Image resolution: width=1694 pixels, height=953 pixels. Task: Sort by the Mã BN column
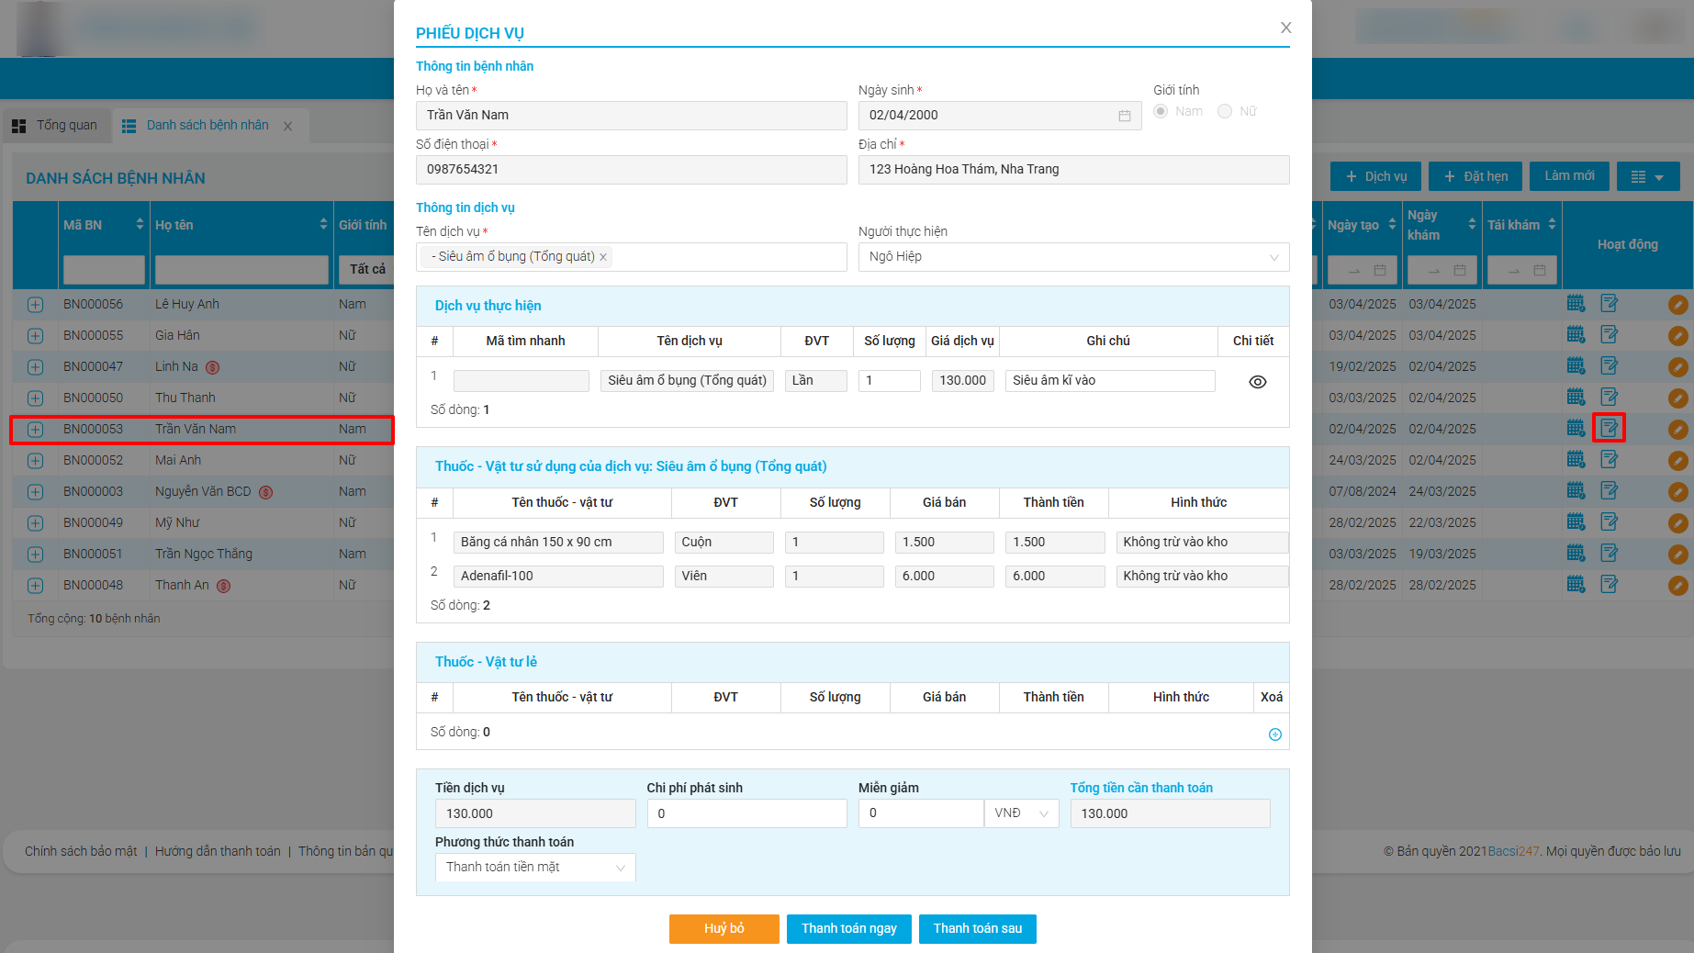[140, 225]
